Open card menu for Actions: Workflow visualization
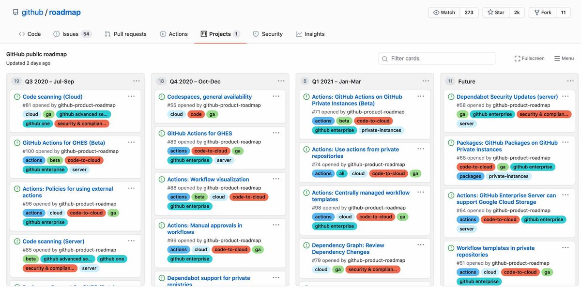The image size is (581, 289). coord(276,179)
